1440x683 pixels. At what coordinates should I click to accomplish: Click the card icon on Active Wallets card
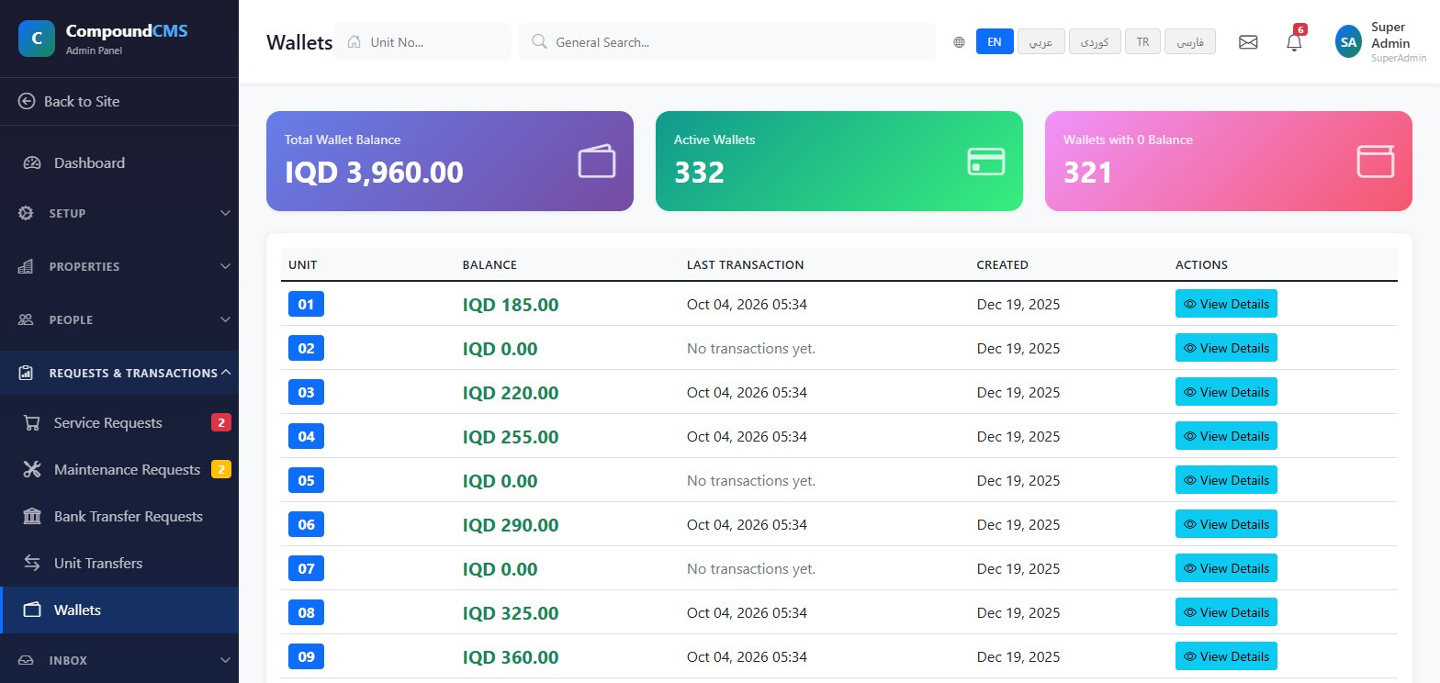tap(986, 162)
